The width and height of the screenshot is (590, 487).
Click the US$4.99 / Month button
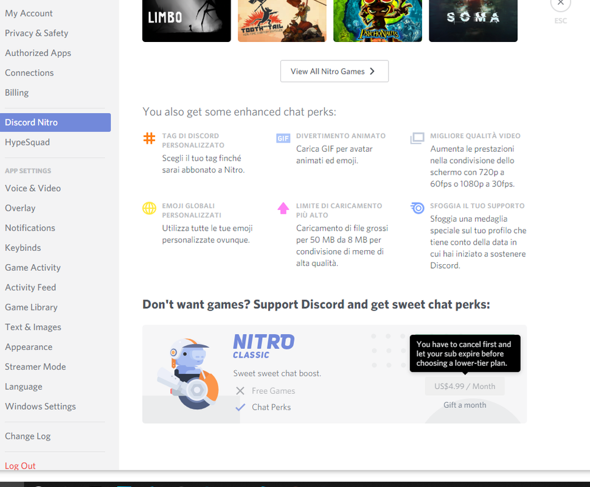click(x=465, y=387)
